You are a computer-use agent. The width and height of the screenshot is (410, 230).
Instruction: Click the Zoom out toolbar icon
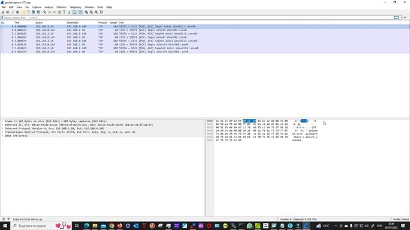pyautogui.click(x=91, y=12)
